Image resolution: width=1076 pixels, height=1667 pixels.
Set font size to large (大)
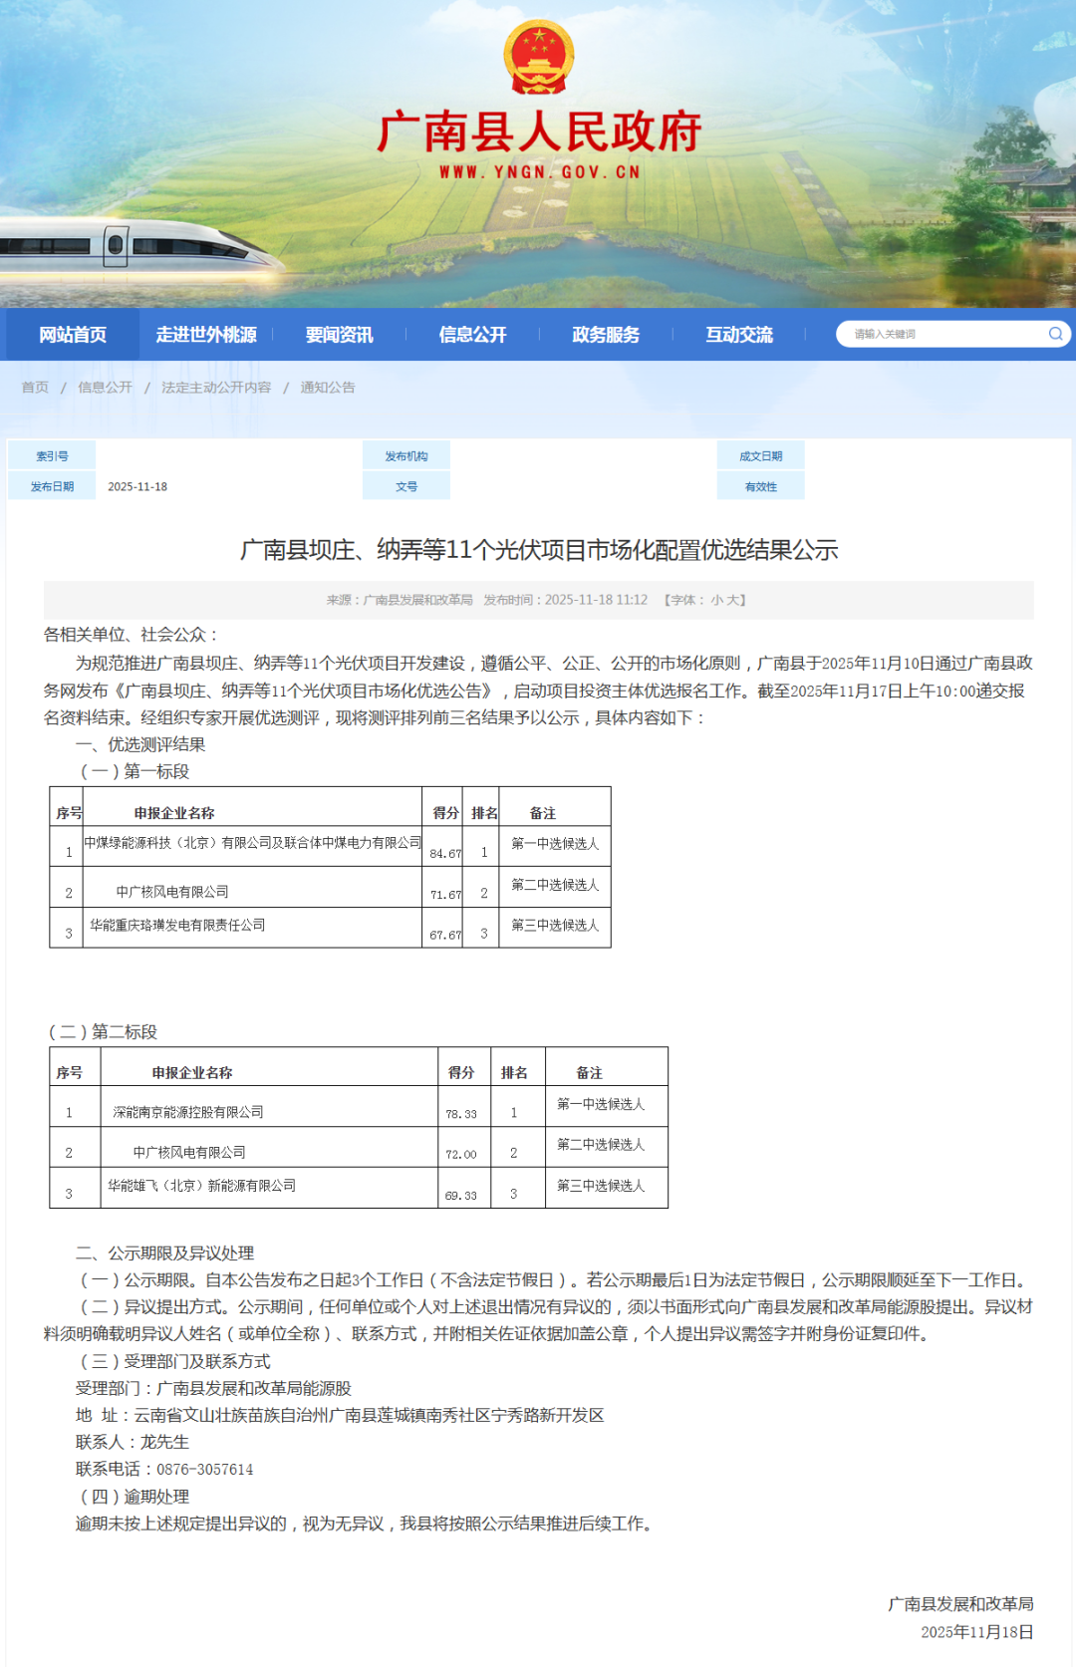(732, 600)
